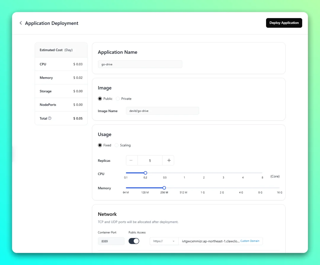Choose the Fixed usage option
The width and height of the screenshot is (320, 265).
[100, 145]
